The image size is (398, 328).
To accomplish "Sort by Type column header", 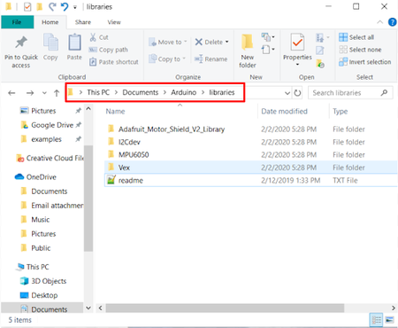I will (x=341, y=112).
